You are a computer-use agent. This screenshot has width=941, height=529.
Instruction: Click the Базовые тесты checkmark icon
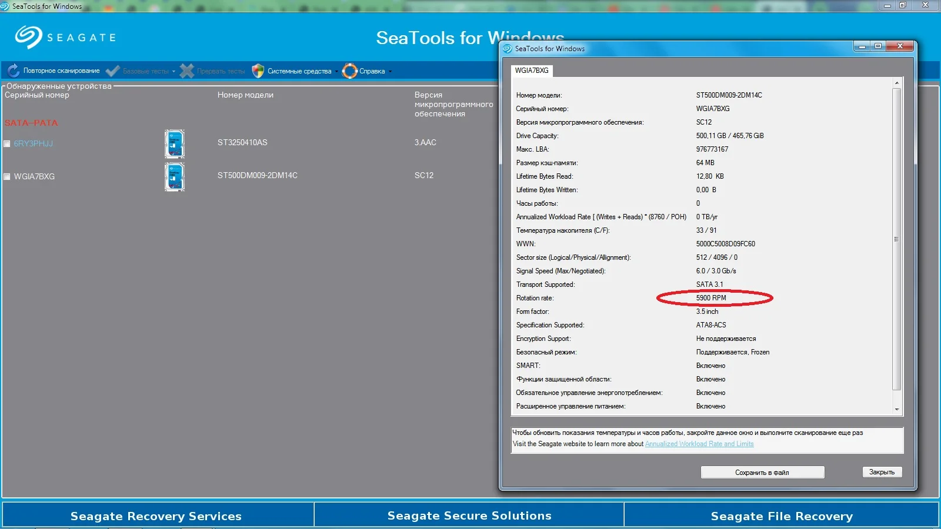113,71
